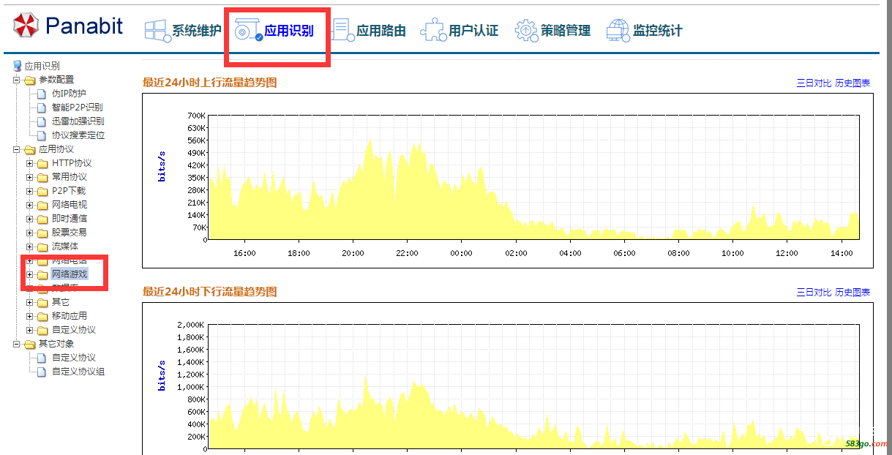892x455 pixels.
Task: Expand the 即时通信 folder node
Action: 30,219
